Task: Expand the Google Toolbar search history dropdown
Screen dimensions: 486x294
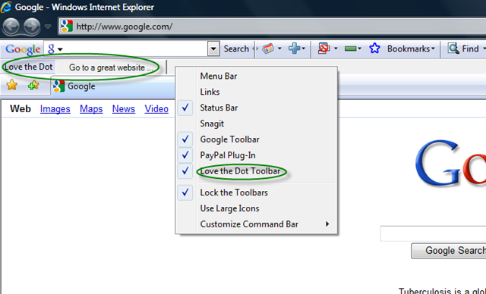Action: click(213, 48)
